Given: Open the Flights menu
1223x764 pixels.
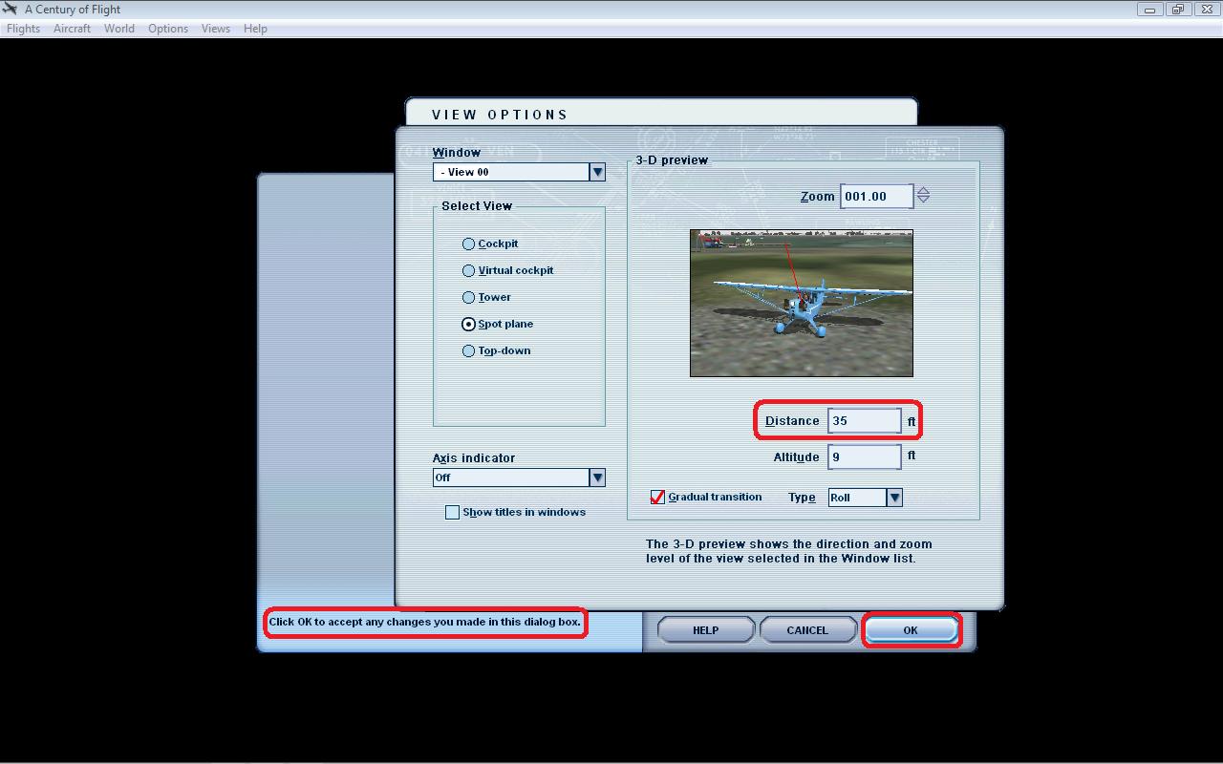Looking at the screenshot, I should coord(24,29).
